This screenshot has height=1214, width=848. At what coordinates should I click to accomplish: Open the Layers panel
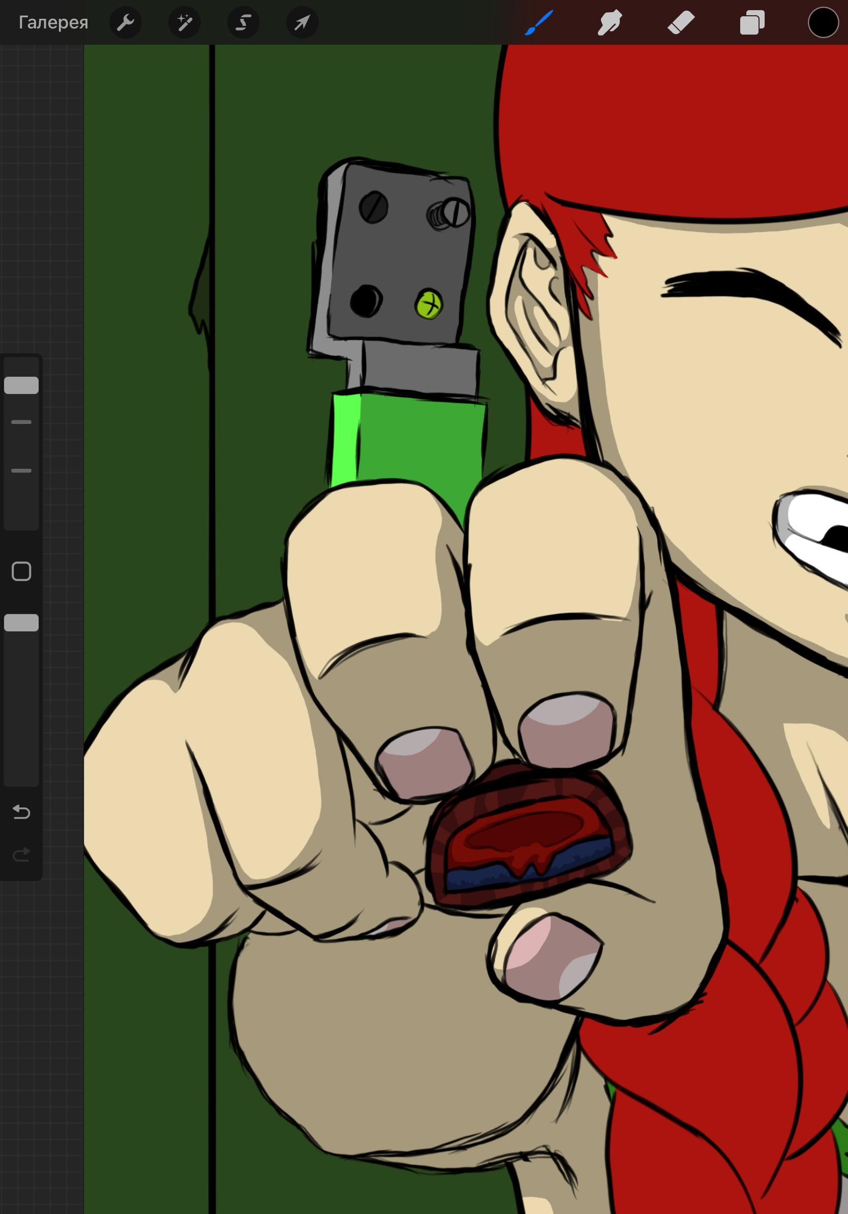coord(752,23)
